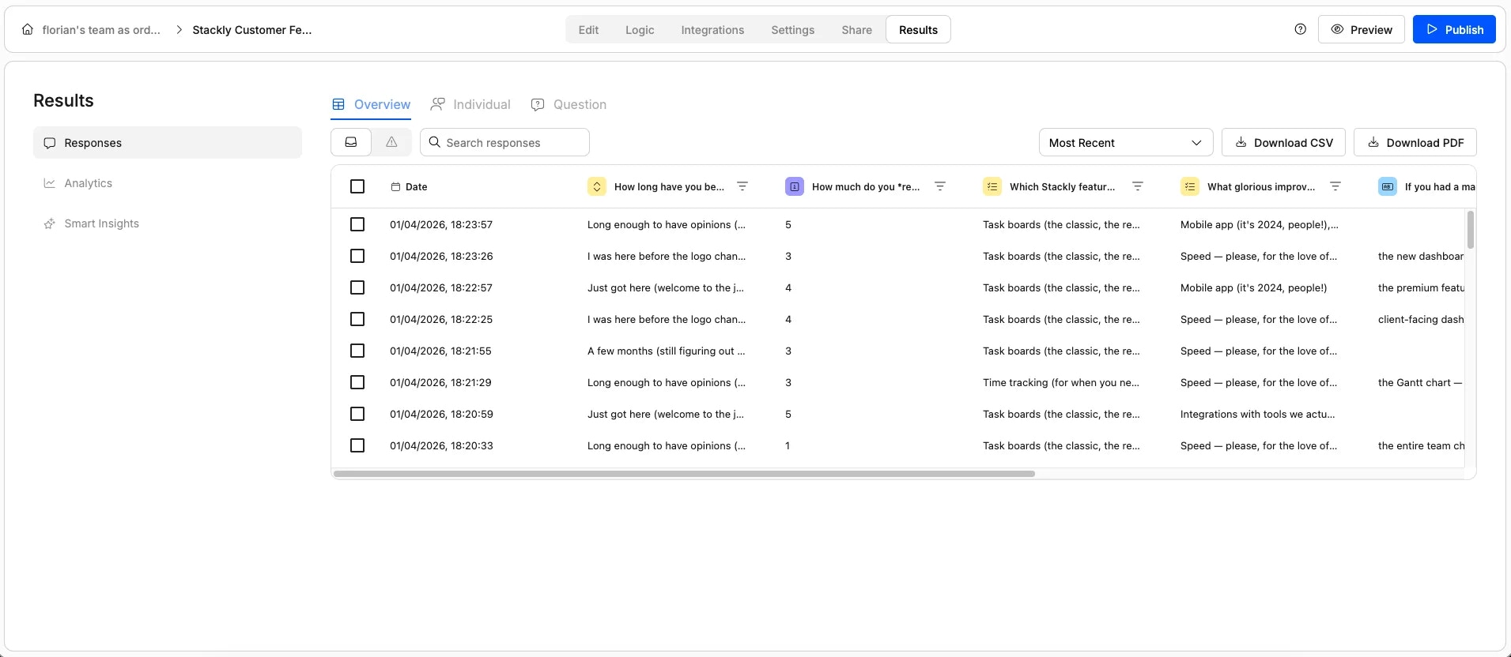Screen dimensions: 1511x657
Task: Filter the 'Which Stackly featur...' column
Action: 1138,186
